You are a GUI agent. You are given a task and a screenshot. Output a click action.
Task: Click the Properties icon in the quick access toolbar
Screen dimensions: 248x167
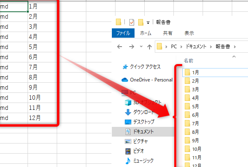(x=132, y=22)
